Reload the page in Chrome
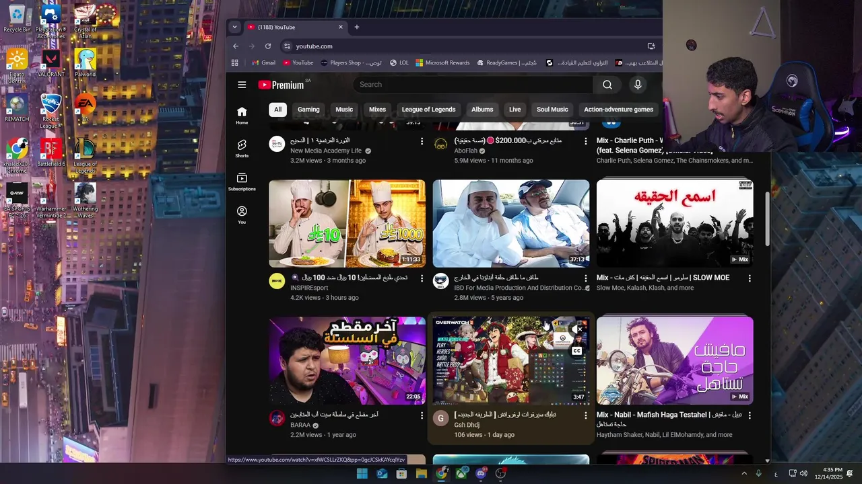Viewport: 862px width, 484px height. pos(268,46)
